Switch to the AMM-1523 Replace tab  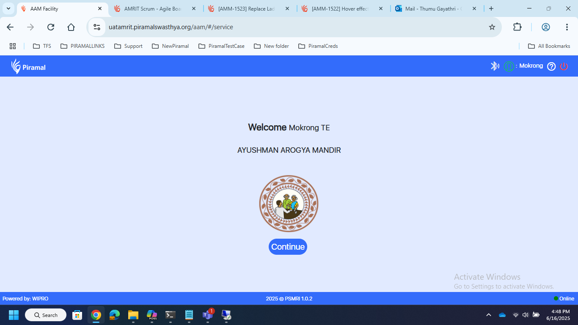pos(248,8)
